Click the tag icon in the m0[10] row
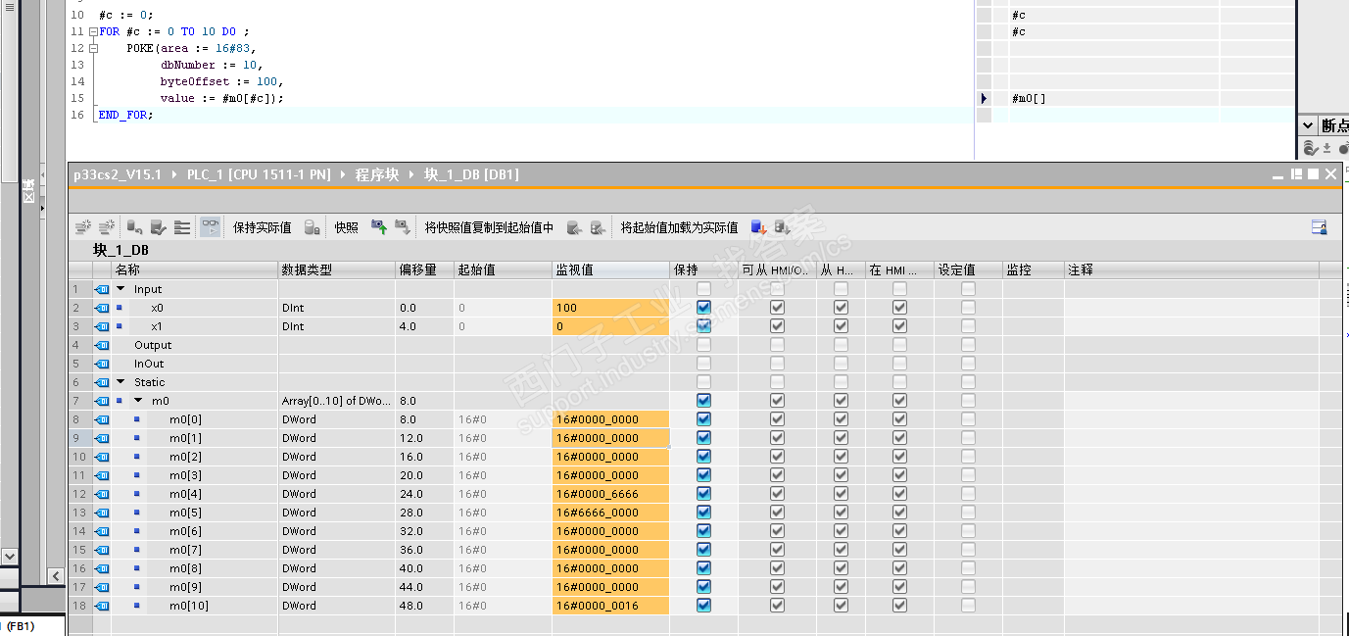 click(102, 606)
